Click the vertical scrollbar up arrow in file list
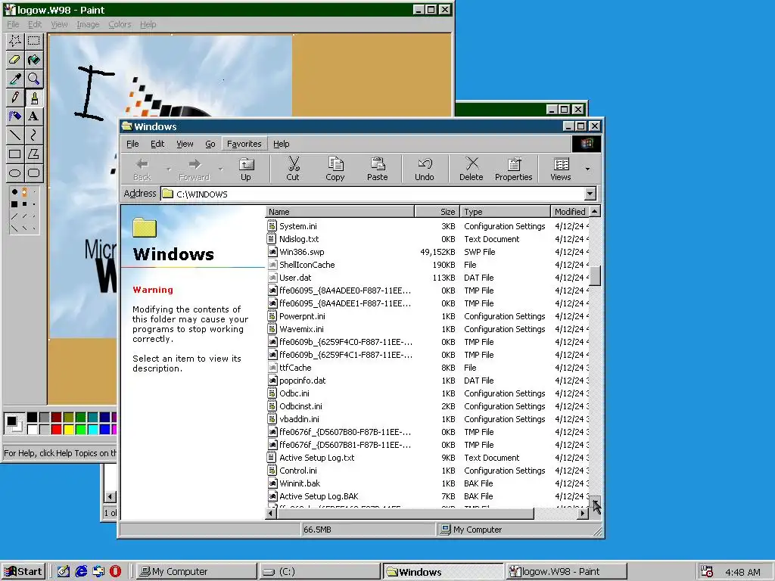The image size is (775, 581). pos(595,212)
